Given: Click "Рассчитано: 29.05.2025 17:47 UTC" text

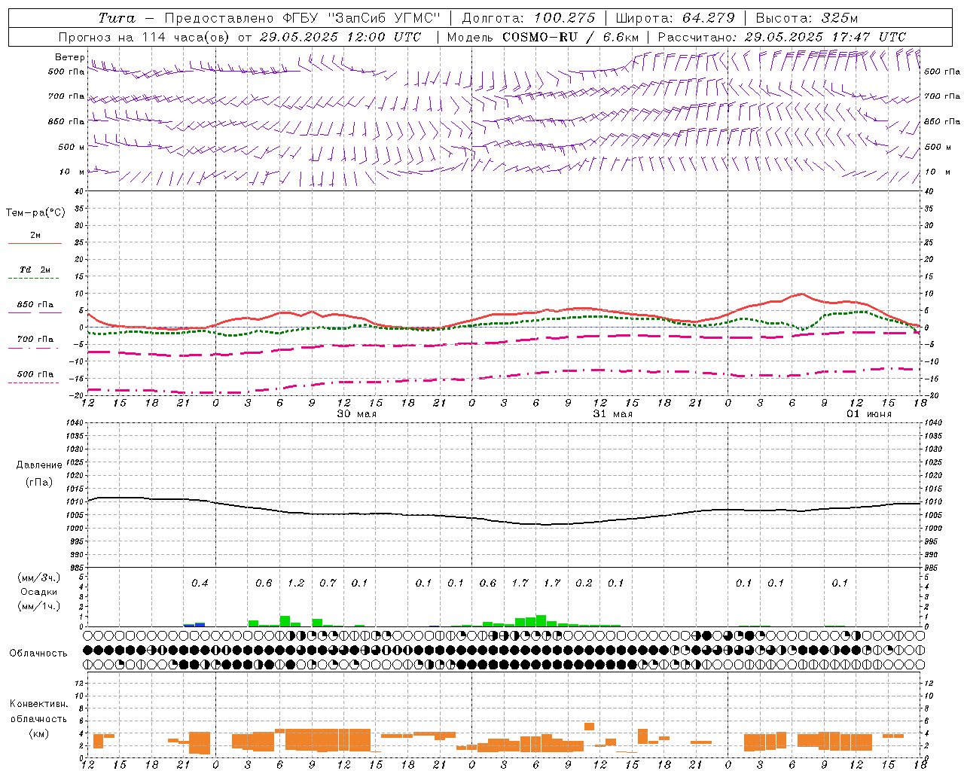Looking at the screenshot, I should click(782, 37).
